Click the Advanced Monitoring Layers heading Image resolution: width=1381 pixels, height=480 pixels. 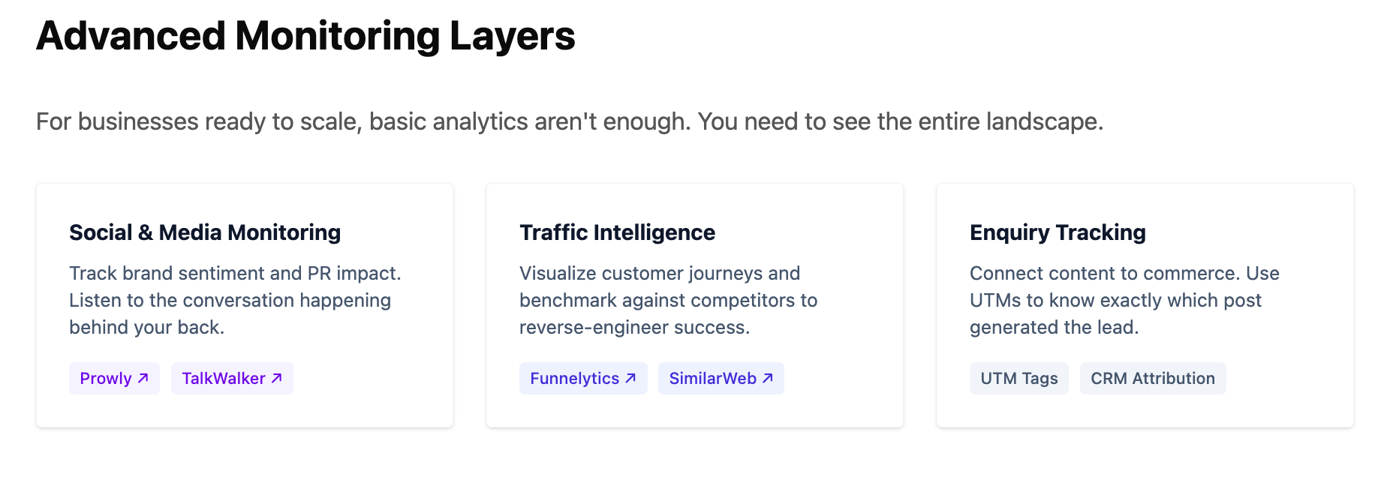pyautogui.click(x=305, y=36)
